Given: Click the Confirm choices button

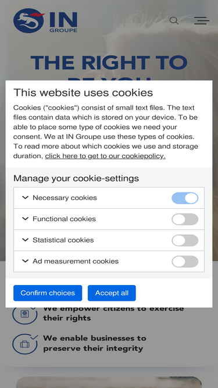Looking at the screenshot, I should point(48,293).
